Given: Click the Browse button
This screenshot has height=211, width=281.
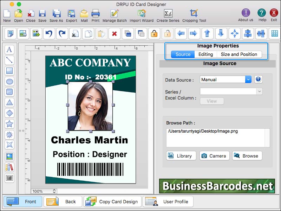Looking at the screenshot, I should [x=247, y=155].
